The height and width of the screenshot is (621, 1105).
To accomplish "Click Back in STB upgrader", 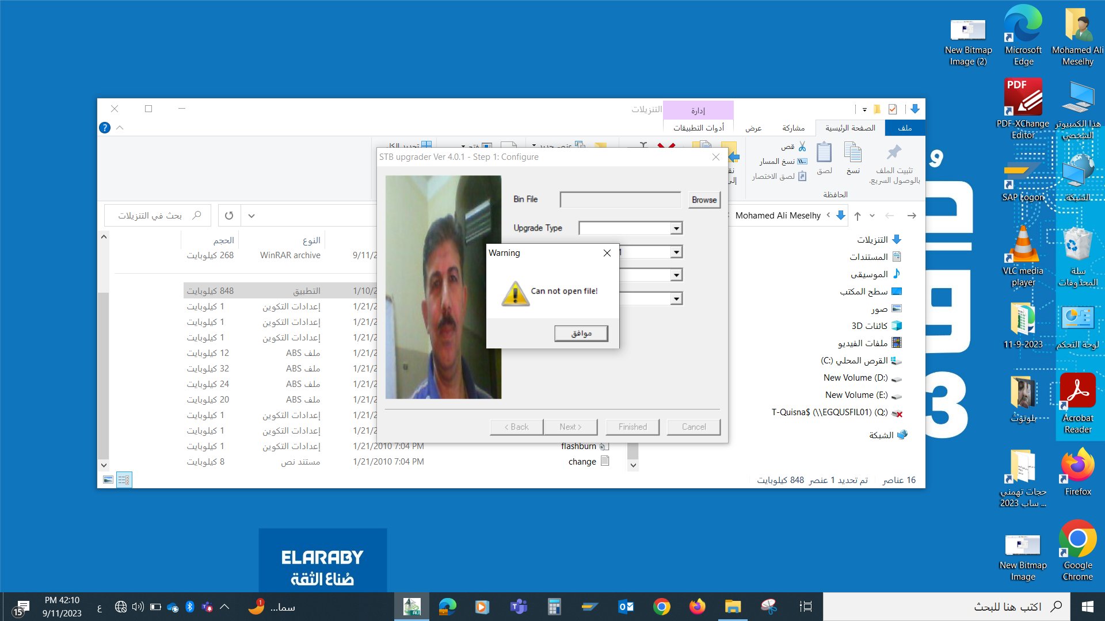I will click(x=517, y=427).
